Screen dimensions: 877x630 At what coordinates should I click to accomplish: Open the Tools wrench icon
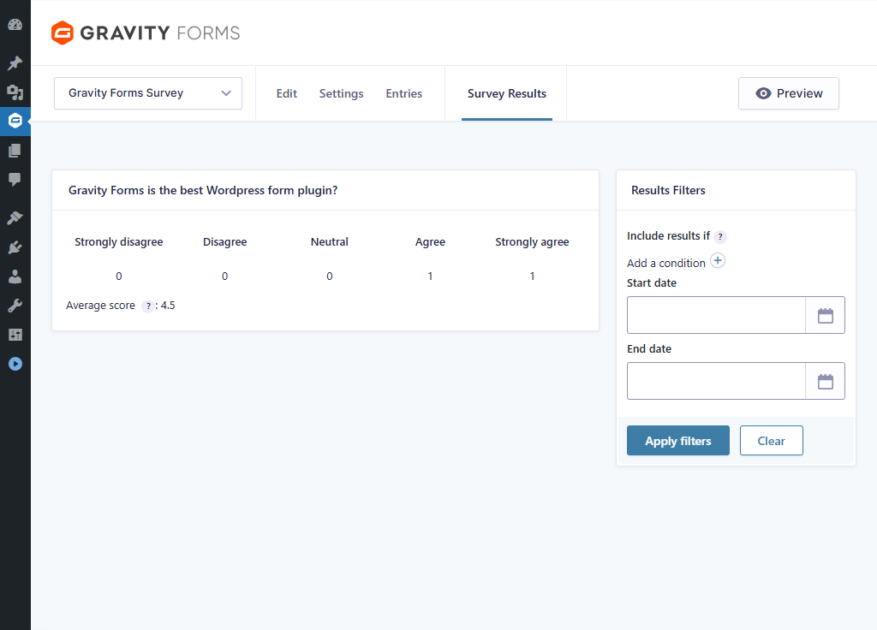tap(15, 306)
